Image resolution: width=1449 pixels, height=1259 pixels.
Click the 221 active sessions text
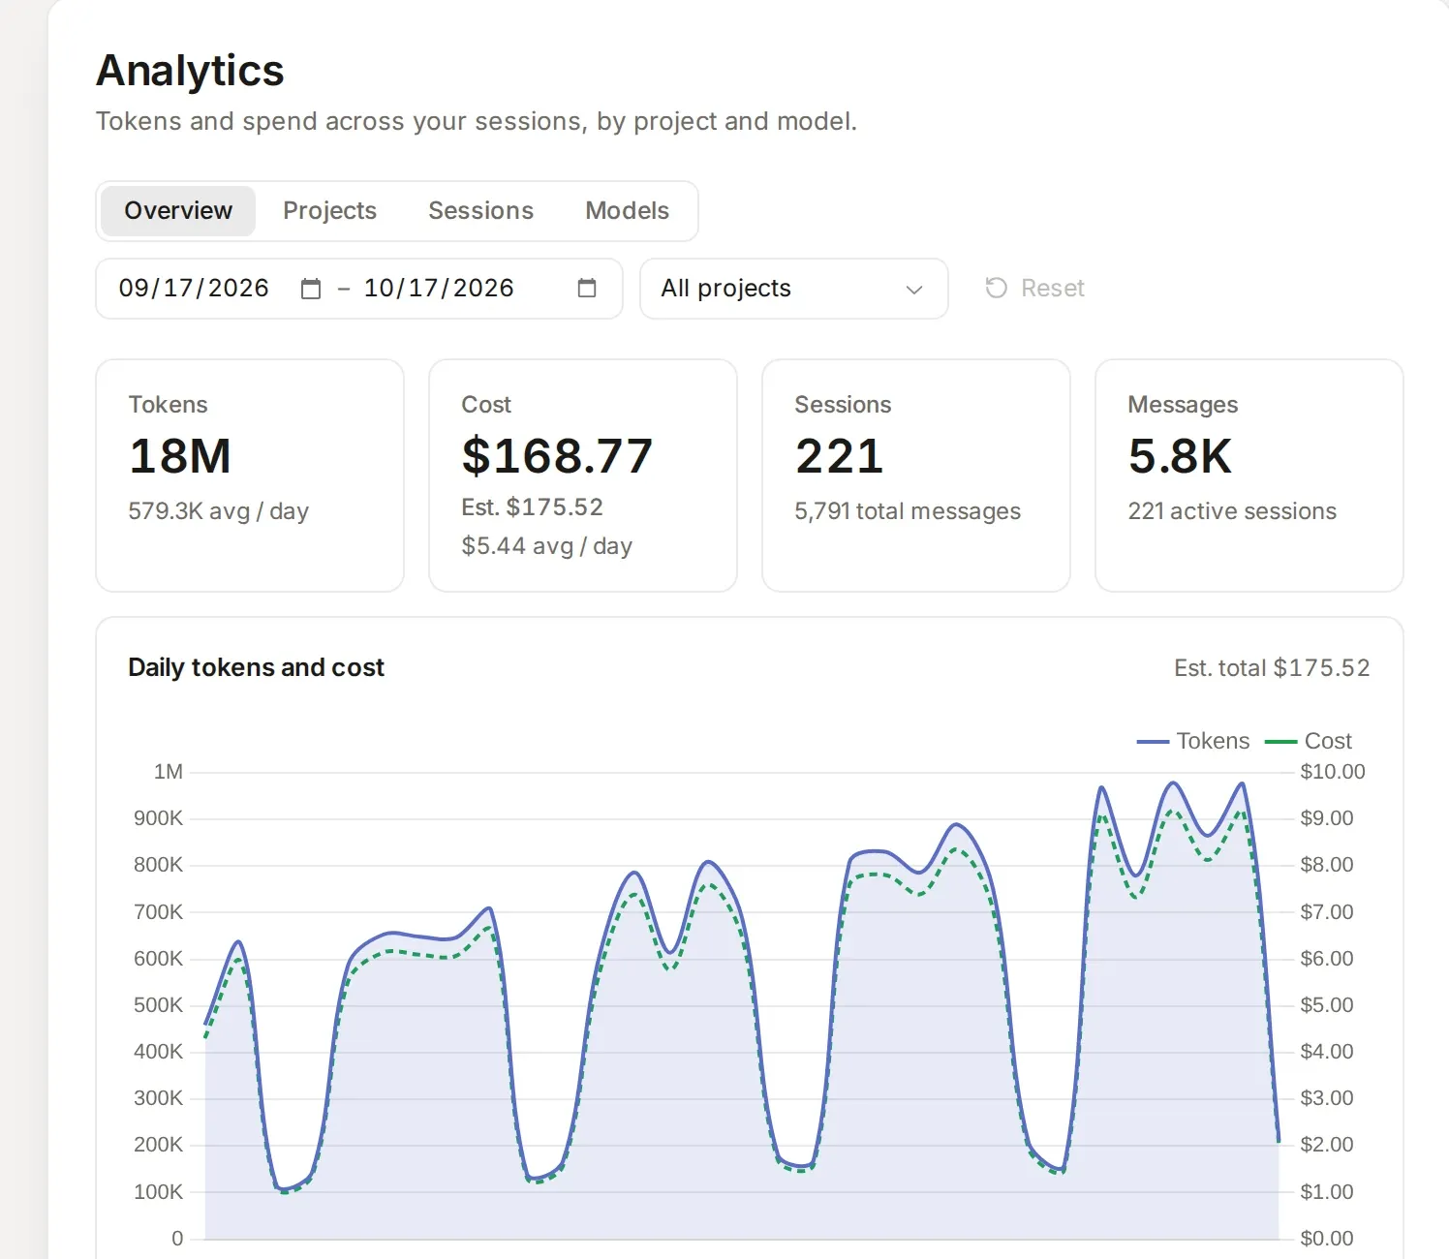(1232, 511)
